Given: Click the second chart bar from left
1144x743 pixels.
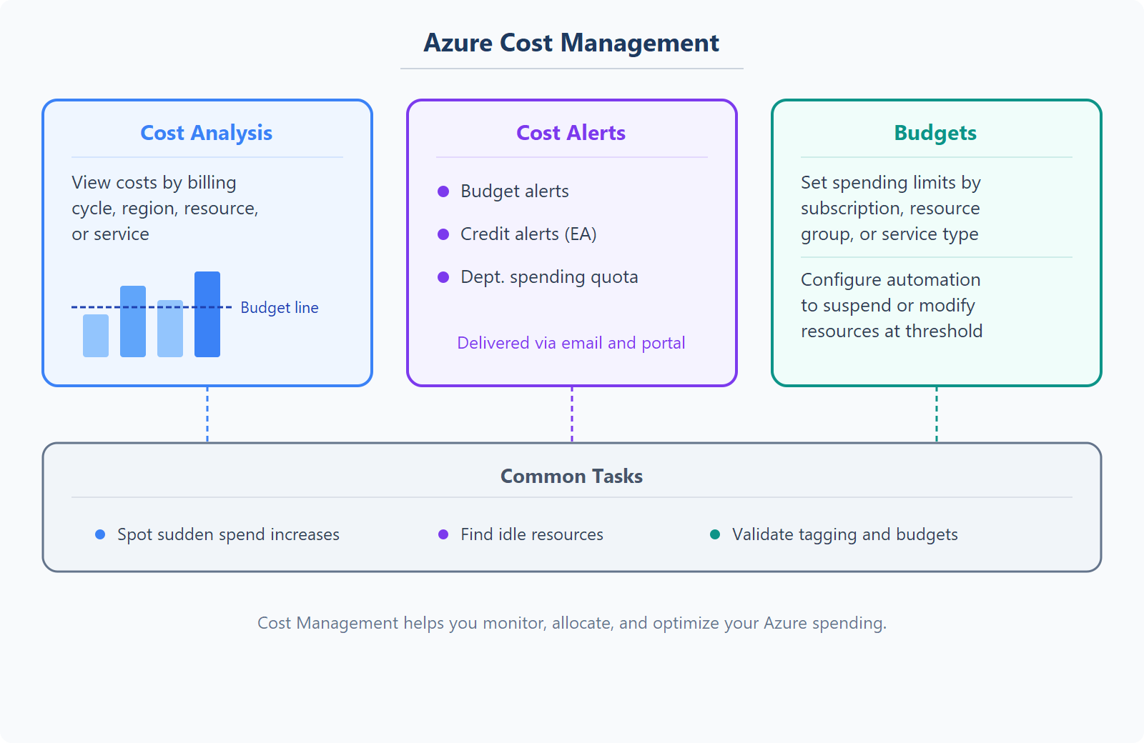Looking at the screenshot, I should point(133,321).
